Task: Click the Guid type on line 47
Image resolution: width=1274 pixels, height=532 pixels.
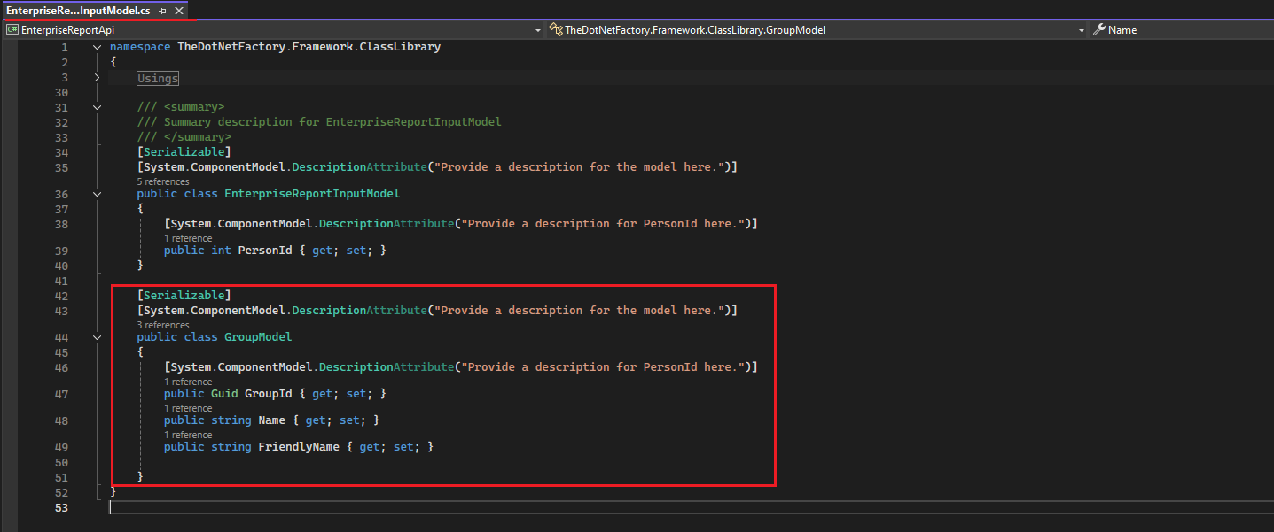Action: (224, 394)
